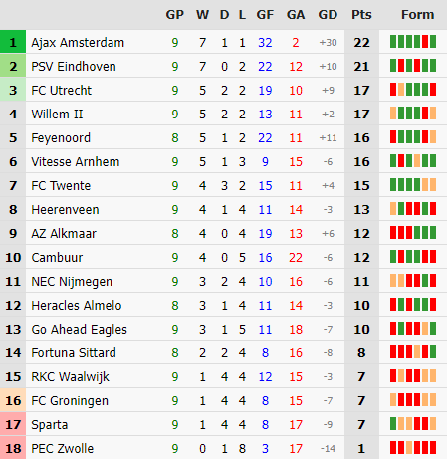Open the Go Ahead Eagles team link

tap(79, 330)
